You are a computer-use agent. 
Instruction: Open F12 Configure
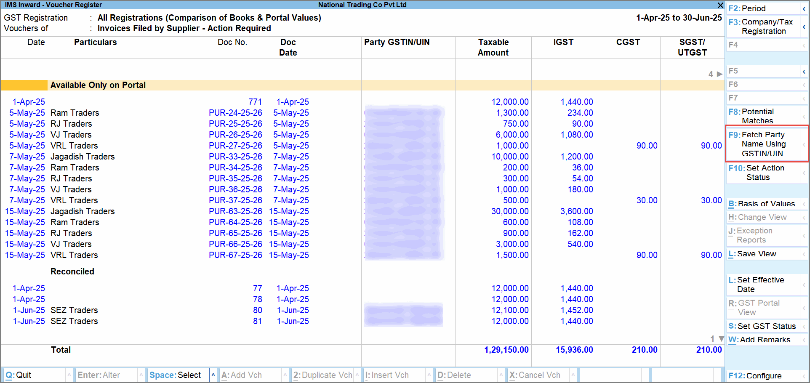pyautogui.click(x=762, y=376)
